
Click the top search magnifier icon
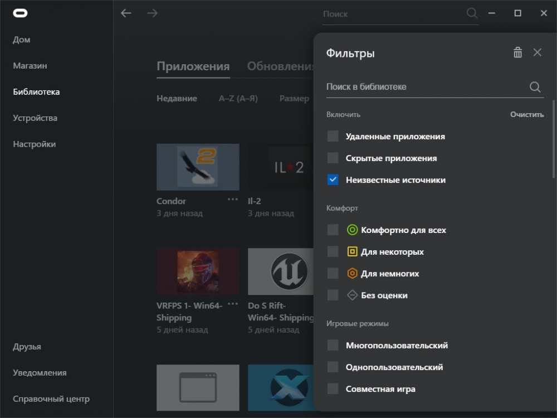pyautogui.click(x=472, y=13)
